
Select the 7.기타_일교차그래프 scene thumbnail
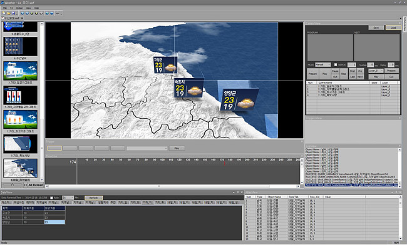[20, 71]
